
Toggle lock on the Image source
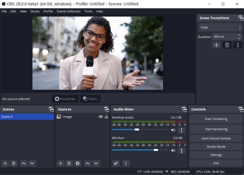(x=106, y=117)
